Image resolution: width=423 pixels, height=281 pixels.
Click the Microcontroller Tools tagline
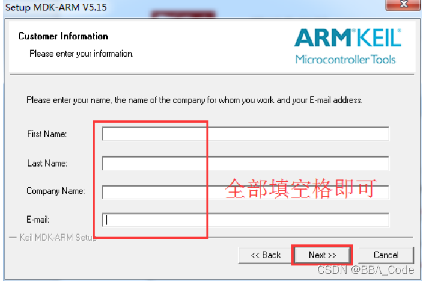coord(345,59)
